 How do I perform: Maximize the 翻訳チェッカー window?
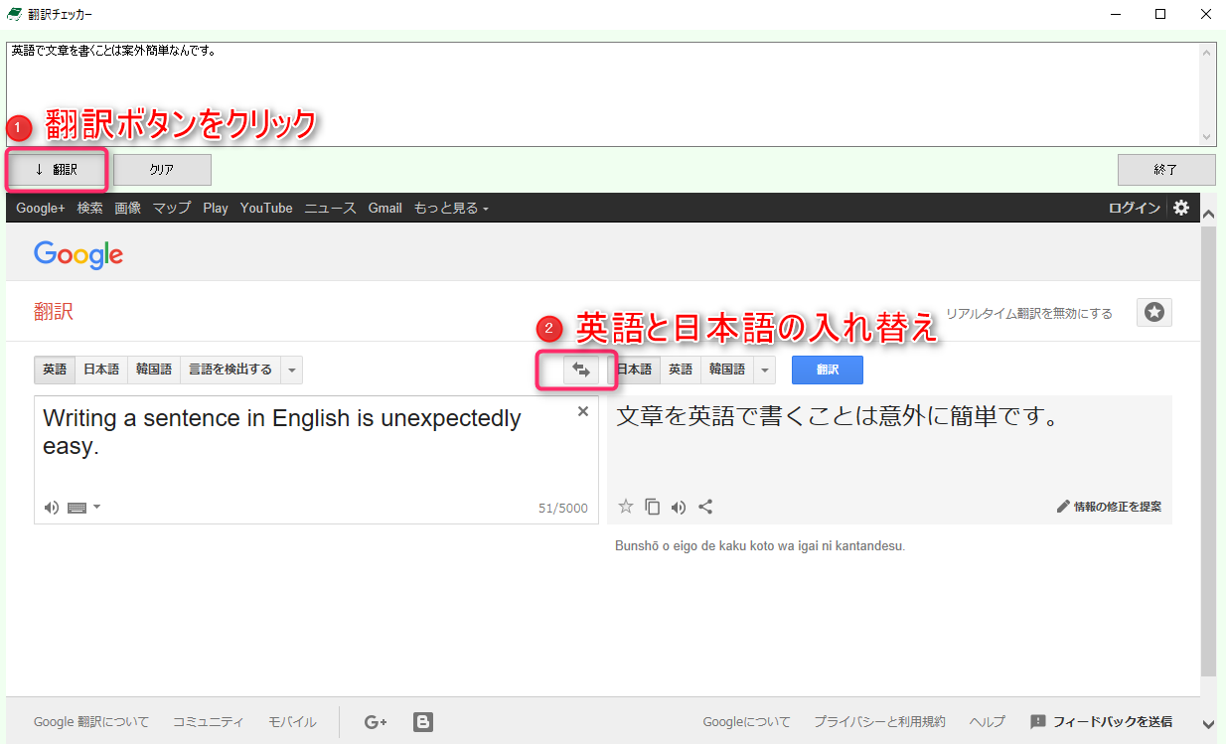coord(1160,14)
